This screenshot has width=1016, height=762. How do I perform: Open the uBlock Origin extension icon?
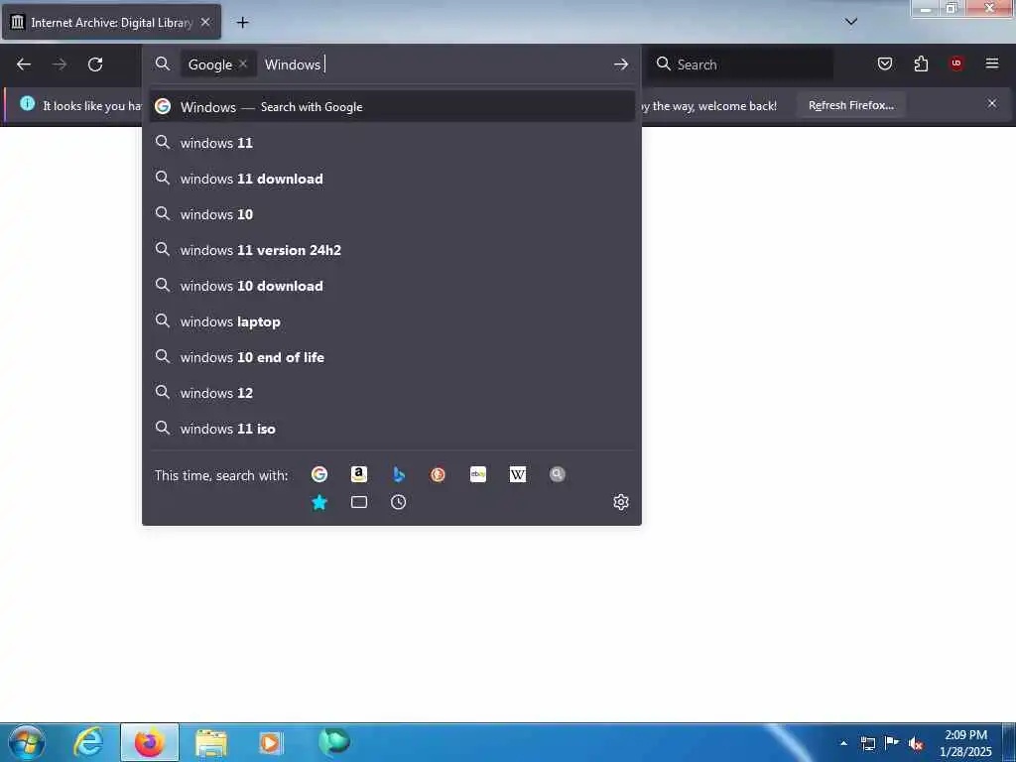pos(956,63)
